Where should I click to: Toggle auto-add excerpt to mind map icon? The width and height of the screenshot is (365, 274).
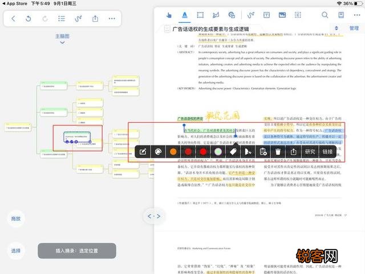[232, 15]
